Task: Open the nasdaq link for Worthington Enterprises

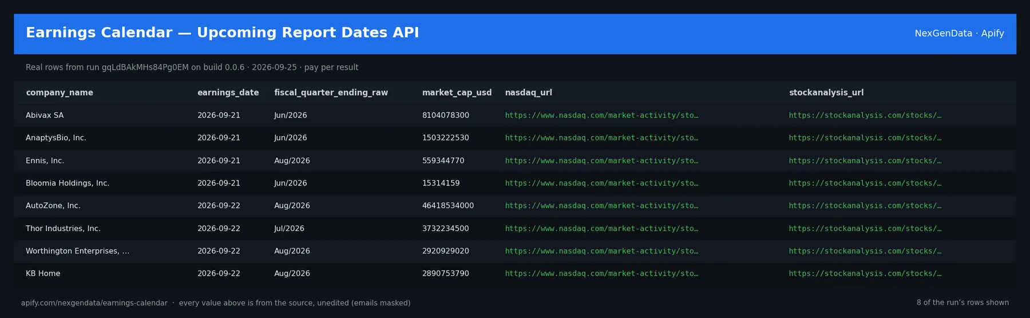Action: click(x=601, y=251)
